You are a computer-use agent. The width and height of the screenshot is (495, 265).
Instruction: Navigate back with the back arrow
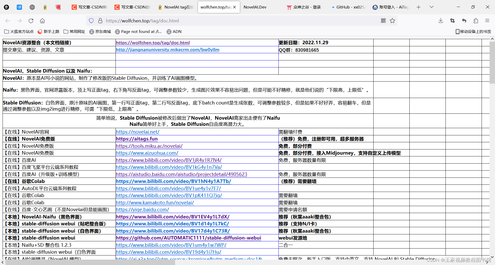(x=8, y=21)
